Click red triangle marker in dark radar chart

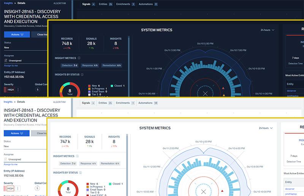point(223,88)
